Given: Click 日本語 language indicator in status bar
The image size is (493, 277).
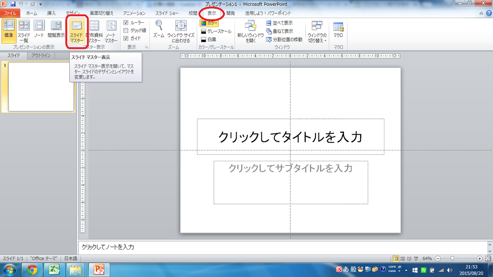Looking at the screenshot, I should pos(70,259).
